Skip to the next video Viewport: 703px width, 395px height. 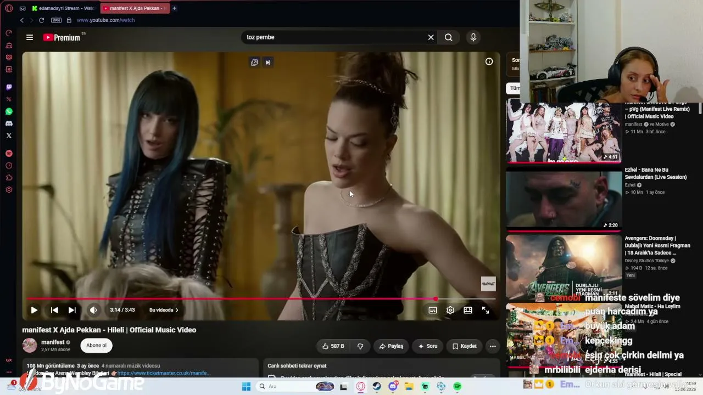coord(72,310)
